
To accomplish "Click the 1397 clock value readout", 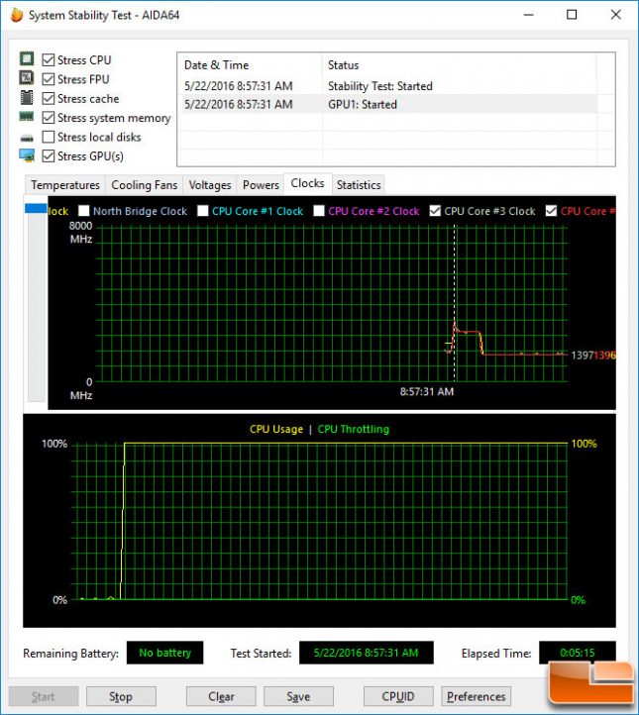I will point(582,356).
